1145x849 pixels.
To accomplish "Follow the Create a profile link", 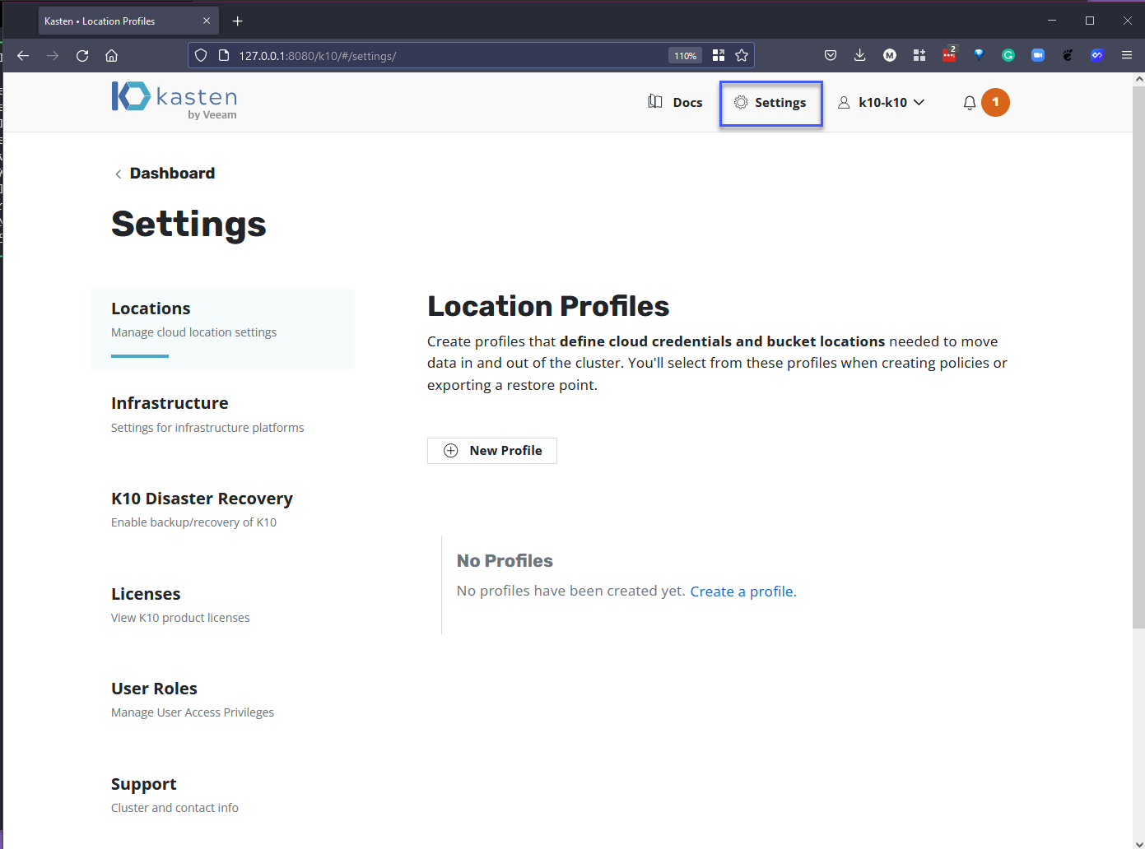I will [742, 592].
